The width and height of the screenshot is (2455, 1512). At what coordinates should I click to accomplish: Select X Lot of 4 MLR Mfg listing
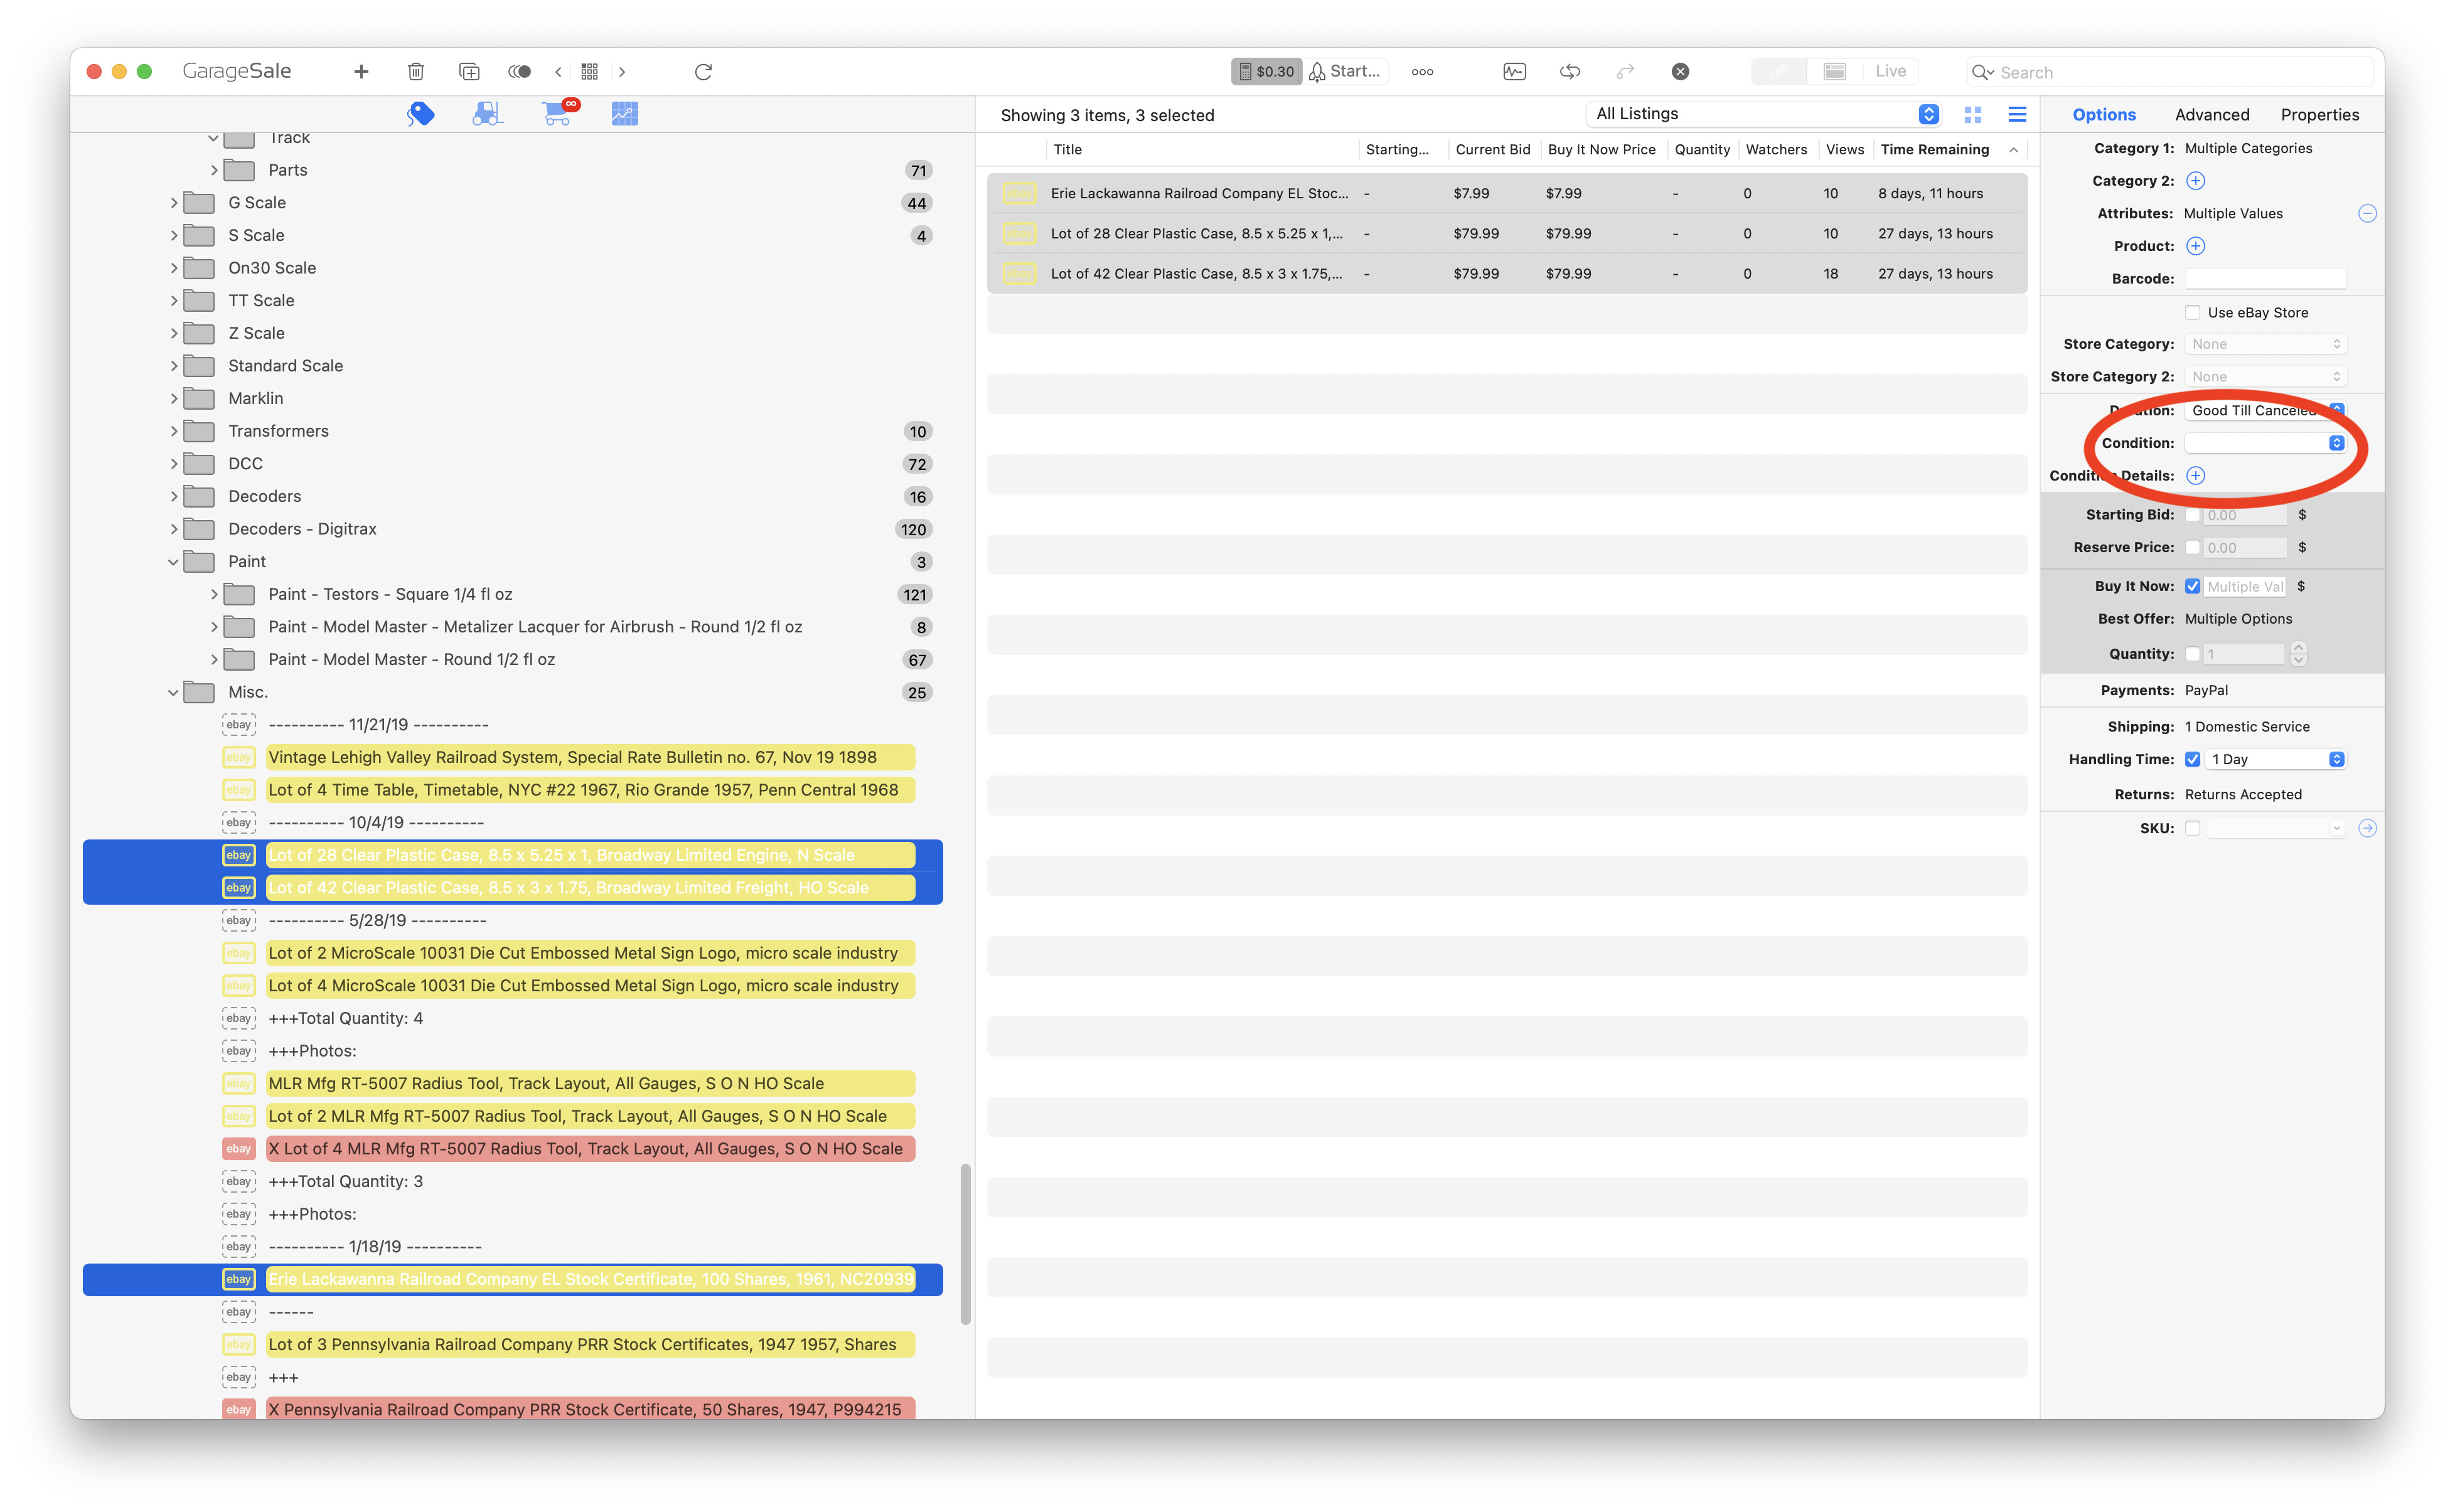click(589, 1148)
